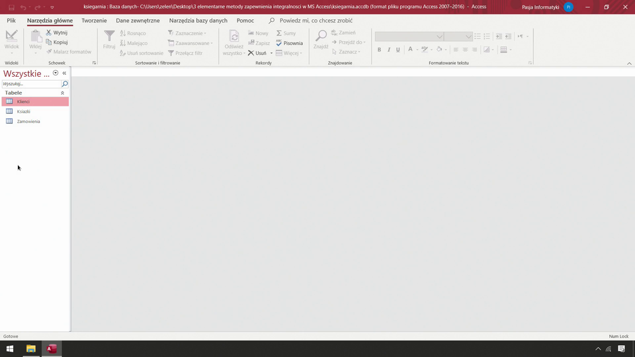Click the Wyszukaj search field in navigation pane
The width and height of the screenshot is (635, 357).
[31, 84]
